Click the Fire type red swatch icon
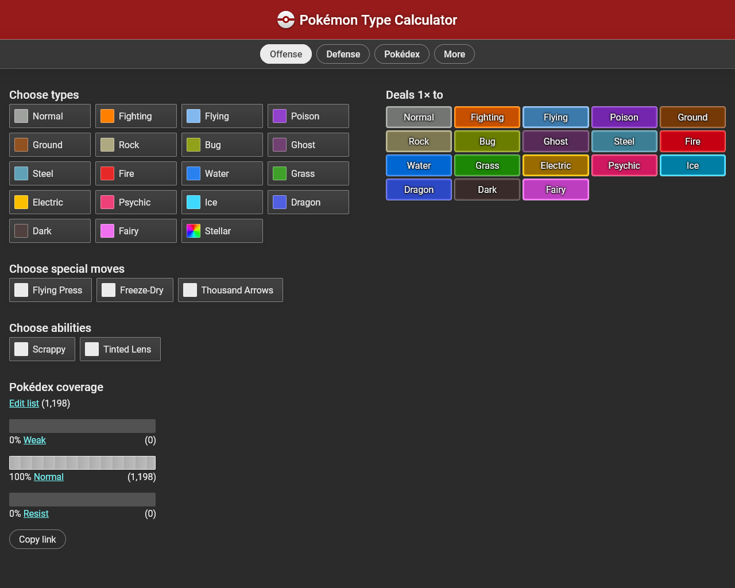735x588 pixels. 107,173
